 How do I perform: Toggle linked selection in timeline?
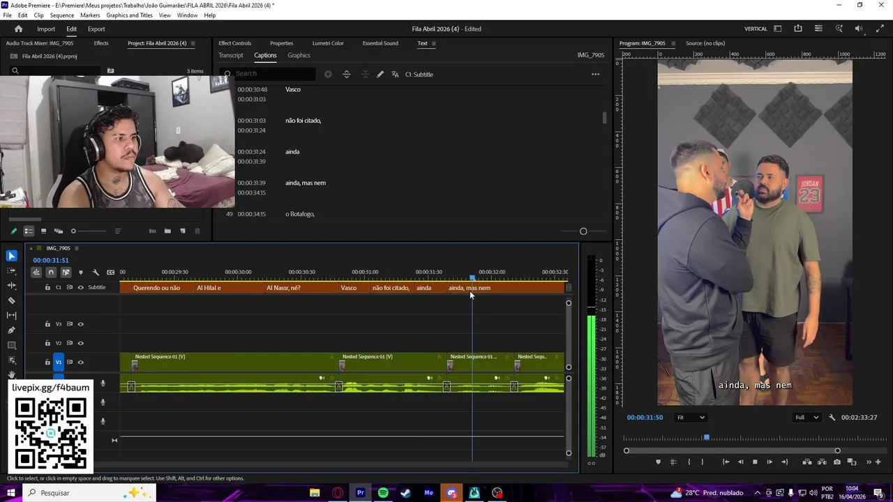(x=66, y=273)
